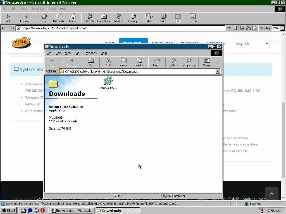Screen dimensions: 286x214
Task: Open Properties from Downloads toolbar
Action: coord(190,62)
